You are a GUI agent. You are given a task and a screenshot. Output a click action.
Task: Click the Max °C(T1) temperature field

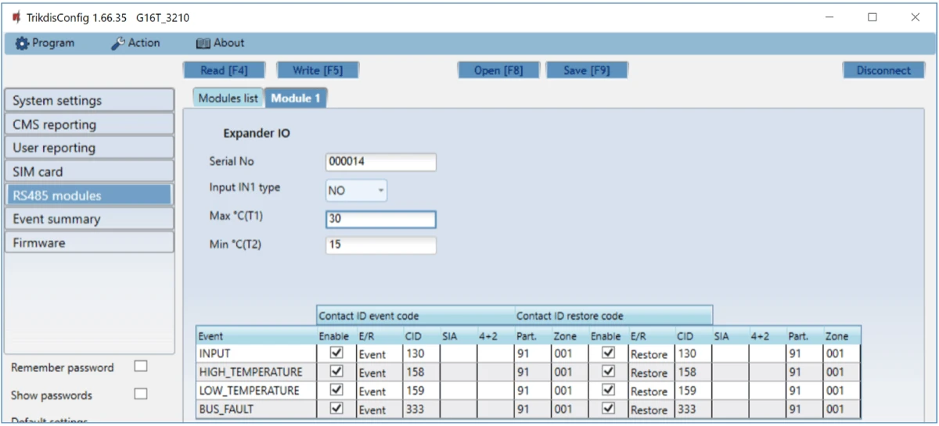[x=380, y=220]
